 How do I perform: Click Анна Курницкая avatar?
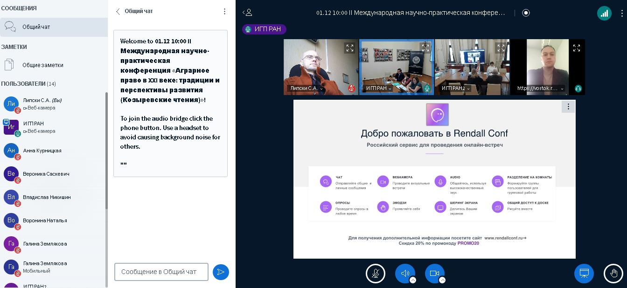click(x=11, y=151)
